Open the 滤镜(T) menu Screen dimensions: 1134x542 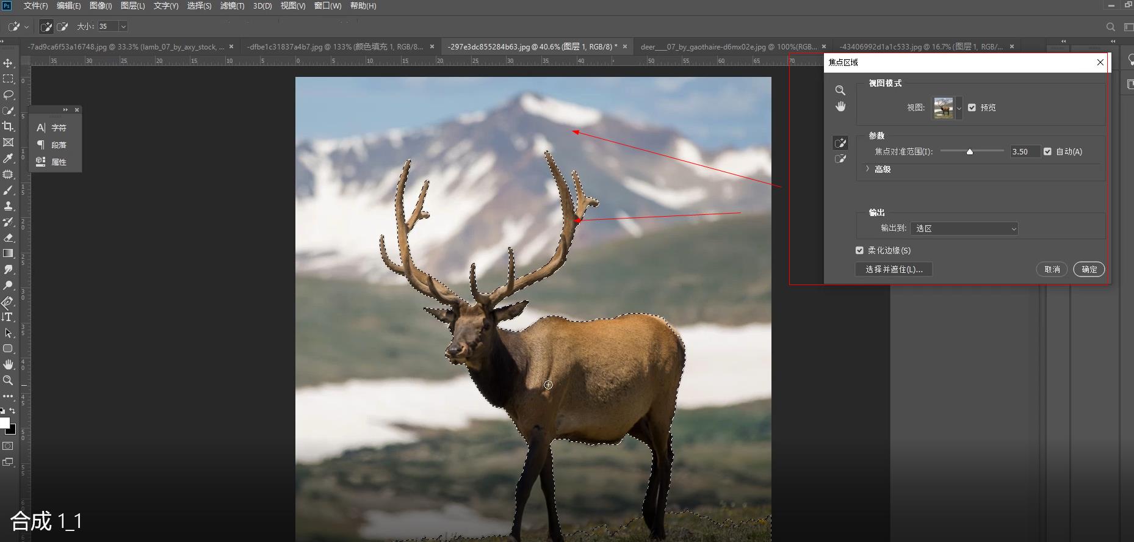coord(232,5)
